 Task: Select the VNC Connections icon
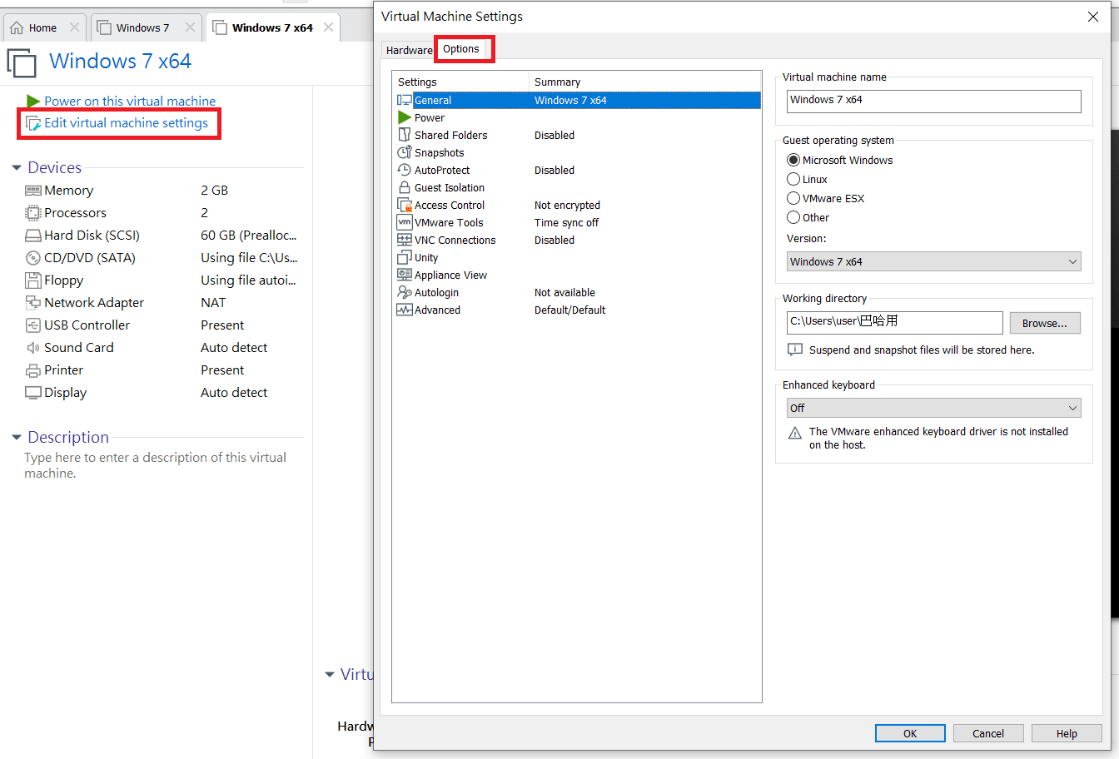pos(405,240)
